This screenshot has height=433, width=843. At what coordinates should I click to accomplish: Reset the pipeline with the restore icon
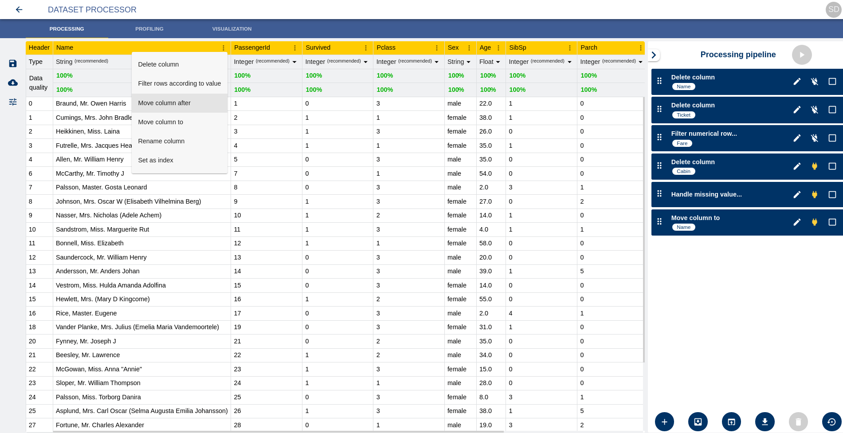click(831, 421)
